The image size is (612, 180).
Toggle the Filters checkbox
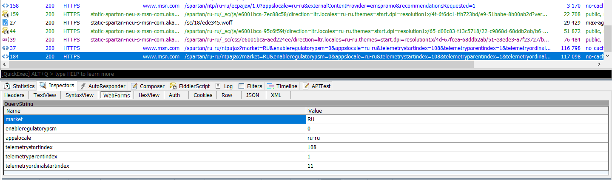pyautogui.click(x=241, y=86)
